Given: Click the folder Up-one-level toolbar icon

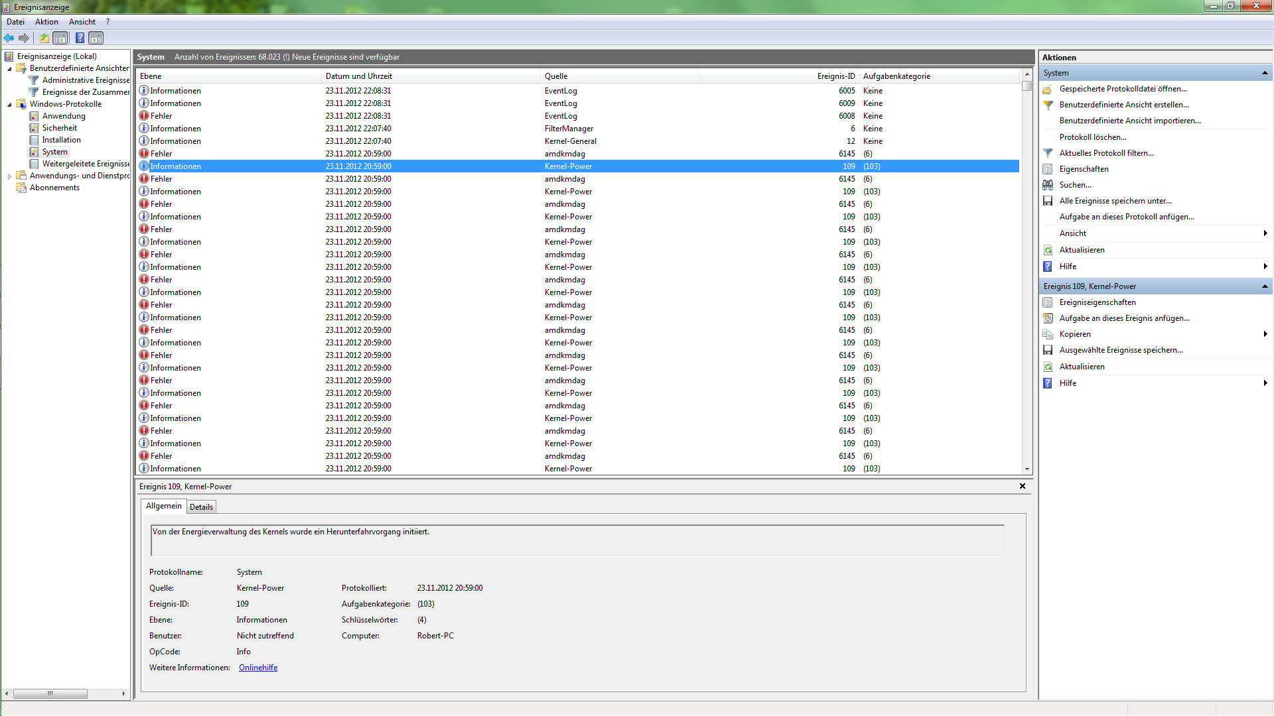Looking at the screenshot, I should pos(44,38).
